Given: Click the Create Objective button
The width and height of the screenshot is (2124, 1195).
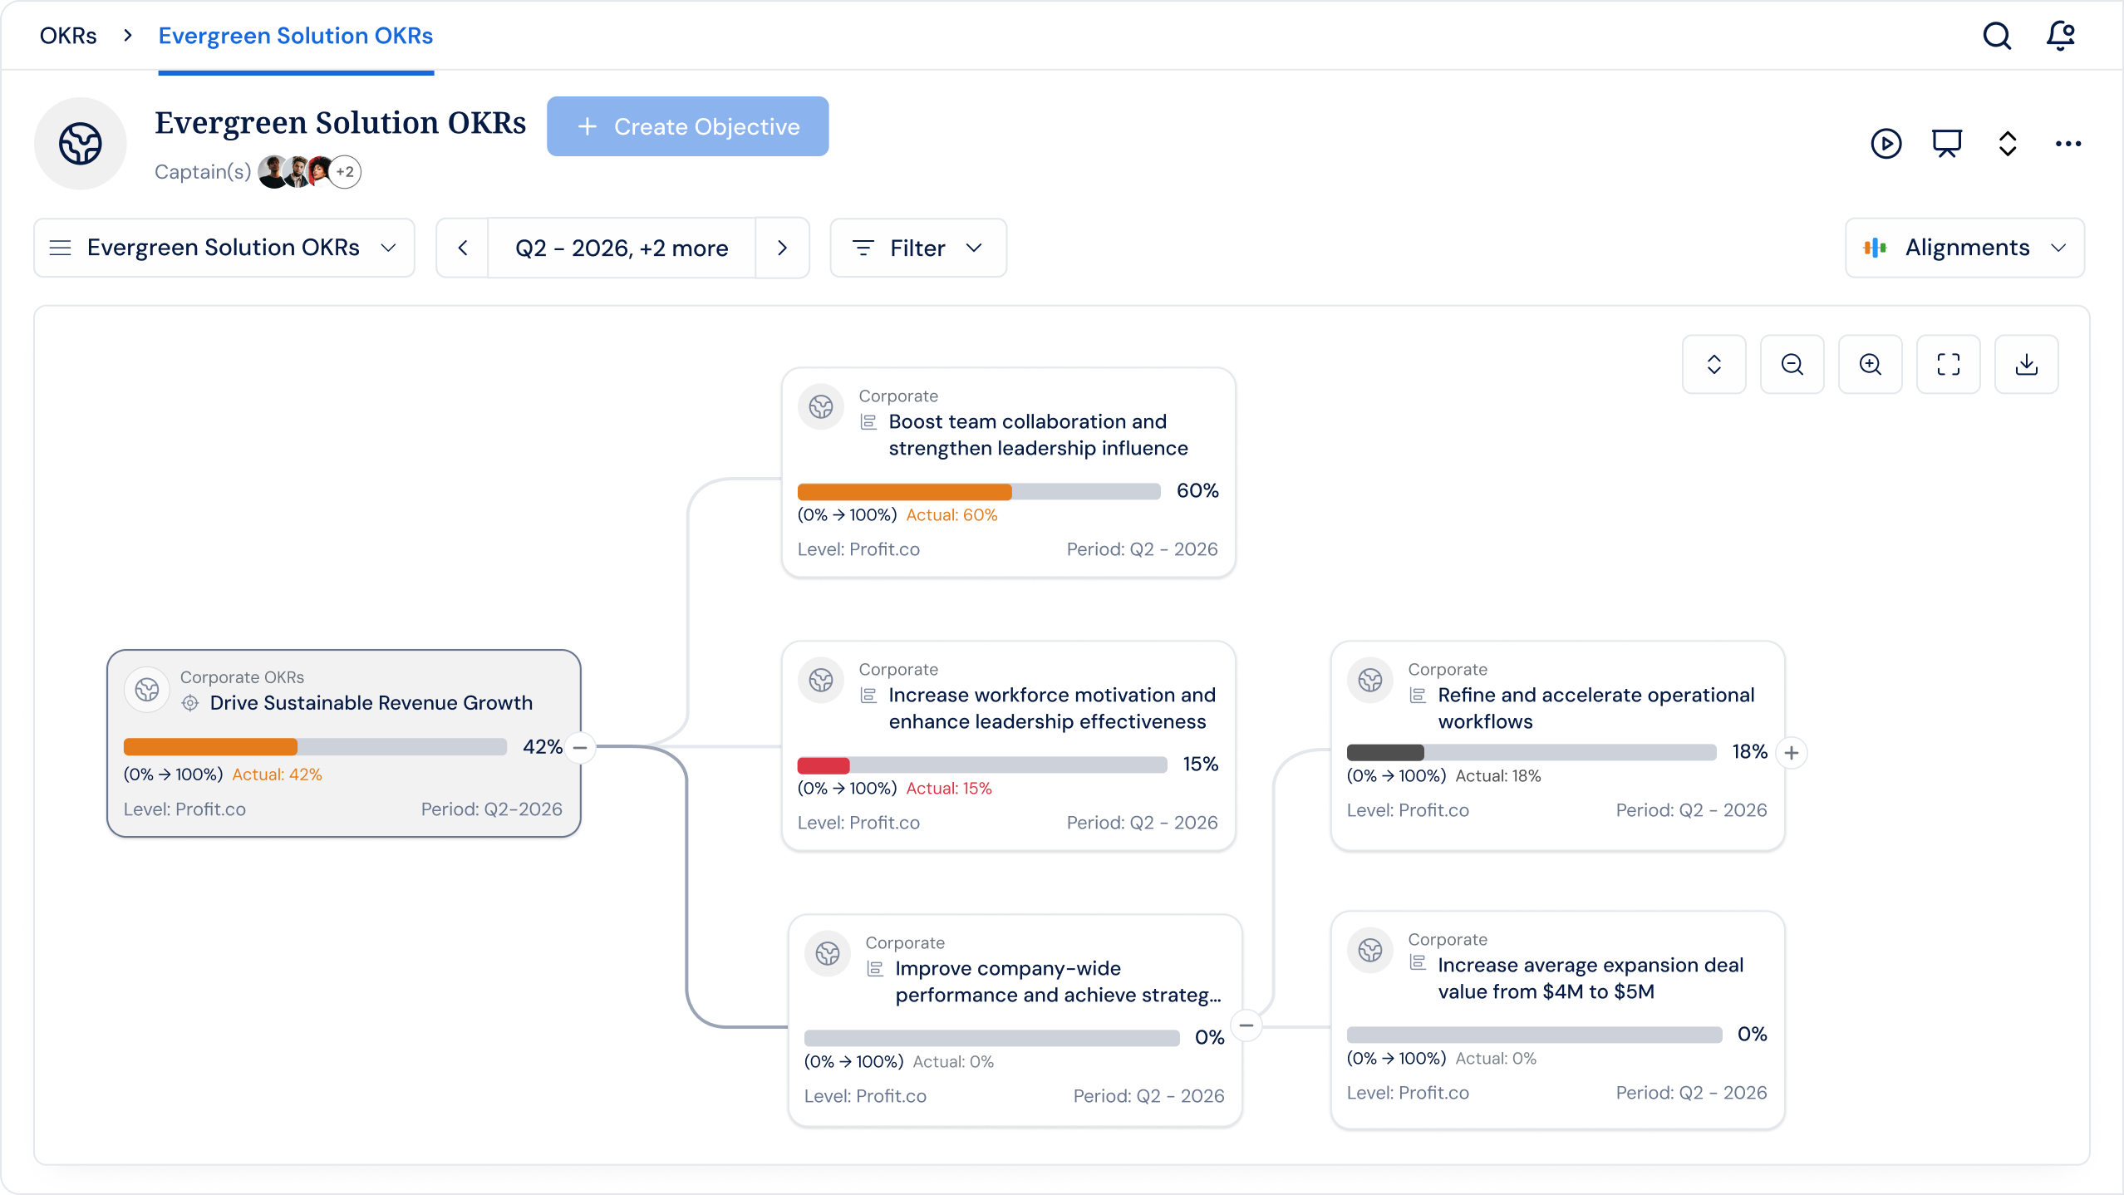Looking at the screenshot, I should (x=687, y=126).
